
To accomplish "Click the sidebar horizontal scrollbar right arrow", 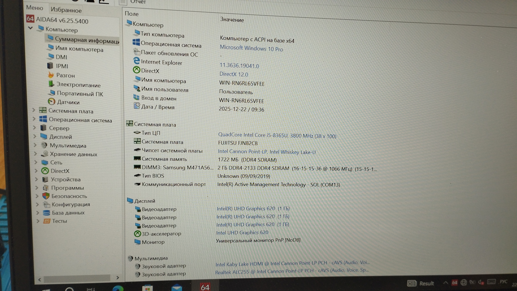I will (x=117, y=278).
